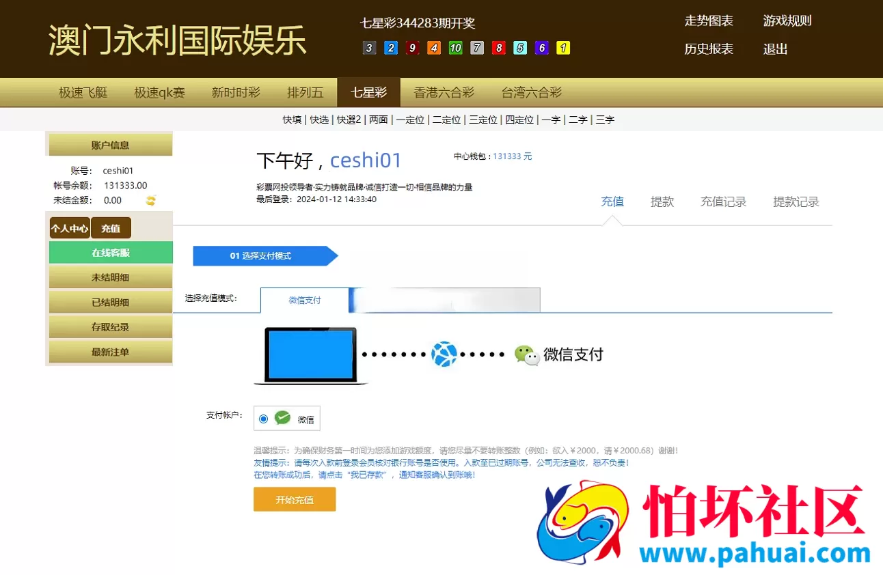Open the 游戏规则 game rules link
Viewport: 883px width, 575px height.
[787, 20]
